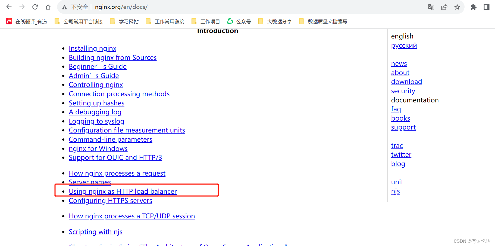
Task: Open the unit link
Action: [x=397, y=182]
